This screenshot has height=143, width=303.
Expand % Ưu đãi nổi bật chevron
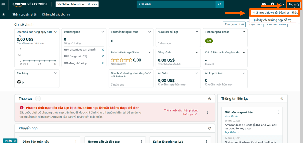coord(197,32)
